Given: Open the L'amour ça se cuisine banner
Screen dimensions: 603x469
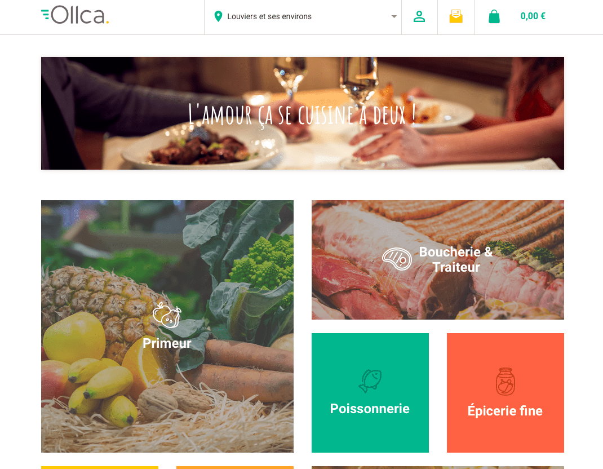Looking at the screenshot, I should pyautogui.click(x=303, y=113).
